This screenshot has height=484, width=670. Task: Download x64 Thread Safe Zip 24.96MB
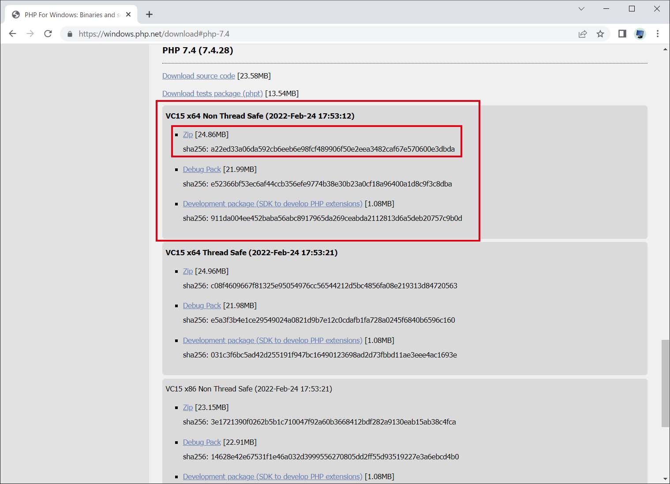tap(188, 271)
